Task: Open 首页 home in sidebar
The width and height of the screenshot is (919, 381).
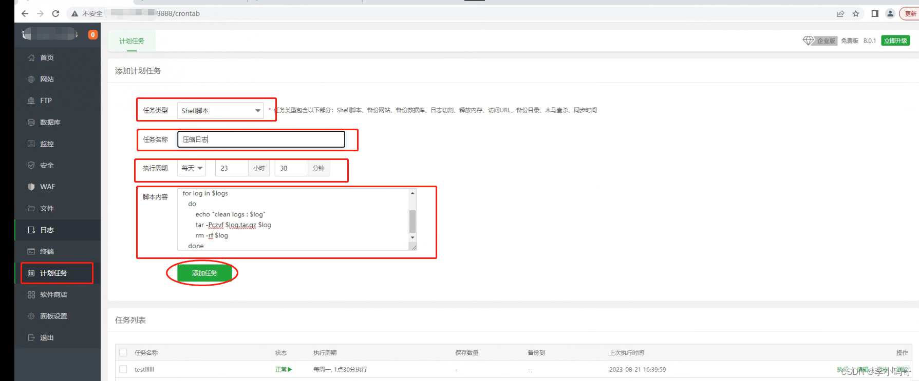Action: [x=58, y=57]
